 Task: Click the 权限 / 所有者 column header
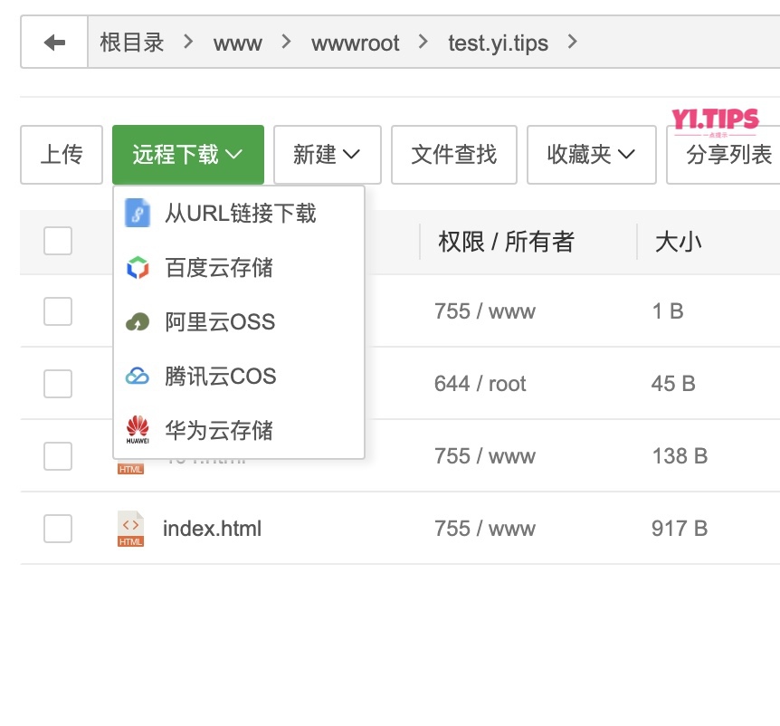click(x=507, y=242)
